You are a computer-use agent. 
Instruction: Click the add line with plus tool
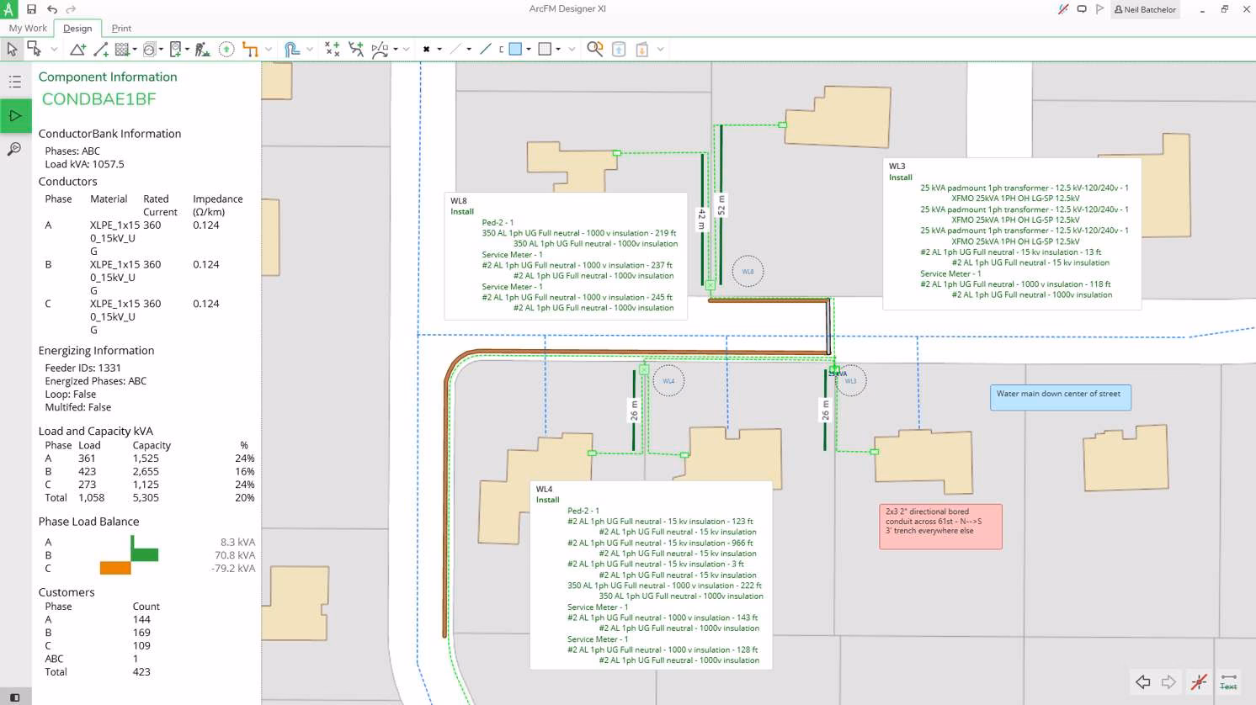coord(101,50)
